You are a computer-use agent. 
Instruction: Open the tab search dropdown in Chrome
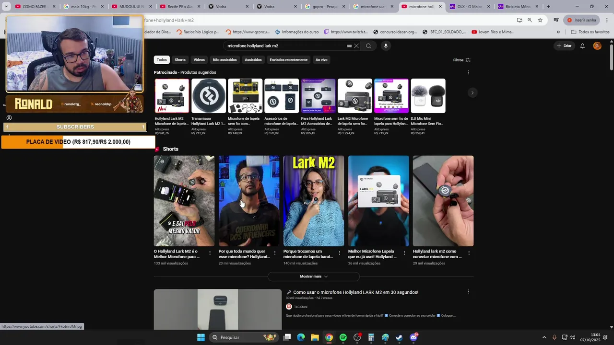(x=6, y=7)
